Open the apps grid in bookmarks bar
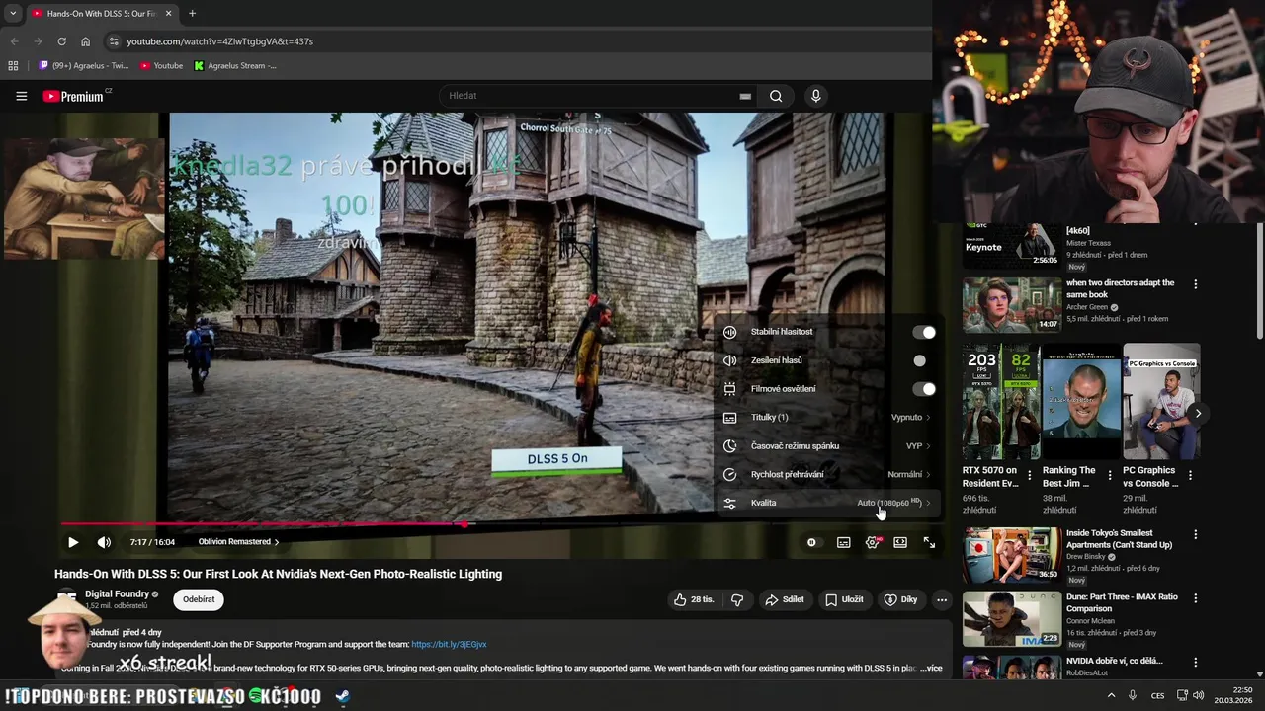 pyautogui.click(x=13, y=66)
